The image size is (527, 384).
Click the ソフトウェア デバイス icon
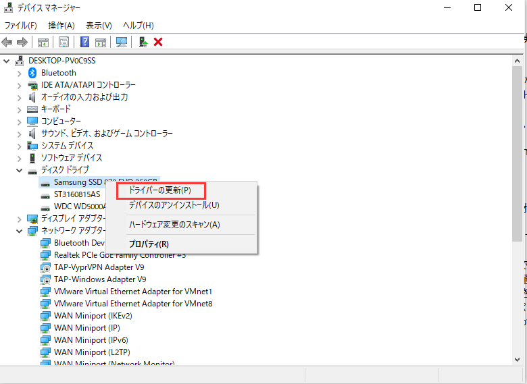[x=32, y=158]
